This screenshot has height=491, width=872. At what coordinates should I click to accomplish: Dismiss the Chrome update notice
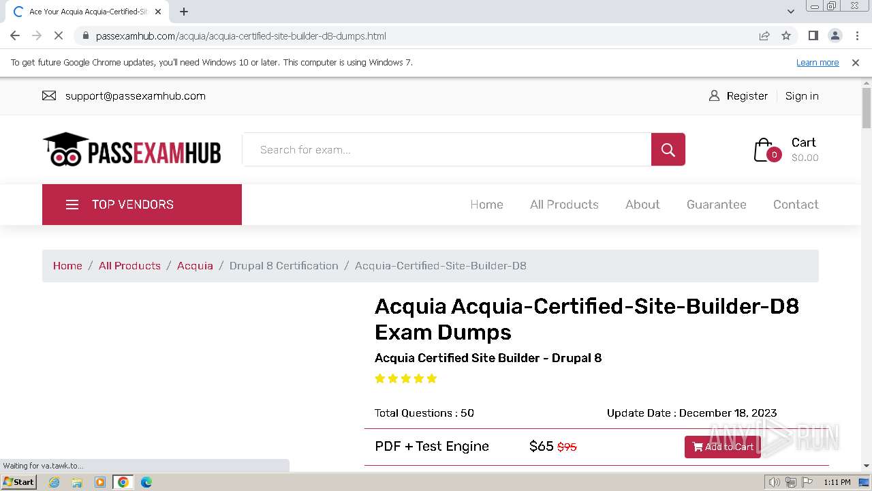tap(856, 63)
